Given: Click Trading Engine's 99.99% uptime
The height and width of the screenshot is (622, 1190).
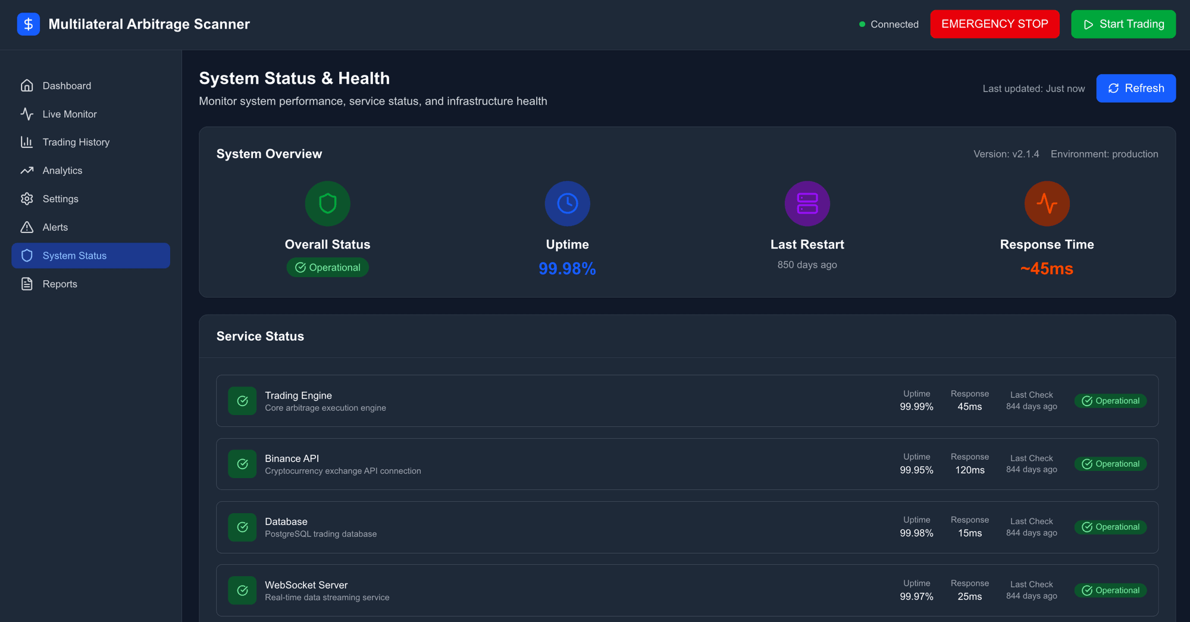Looking at the screenshot, I should [916, 407].
